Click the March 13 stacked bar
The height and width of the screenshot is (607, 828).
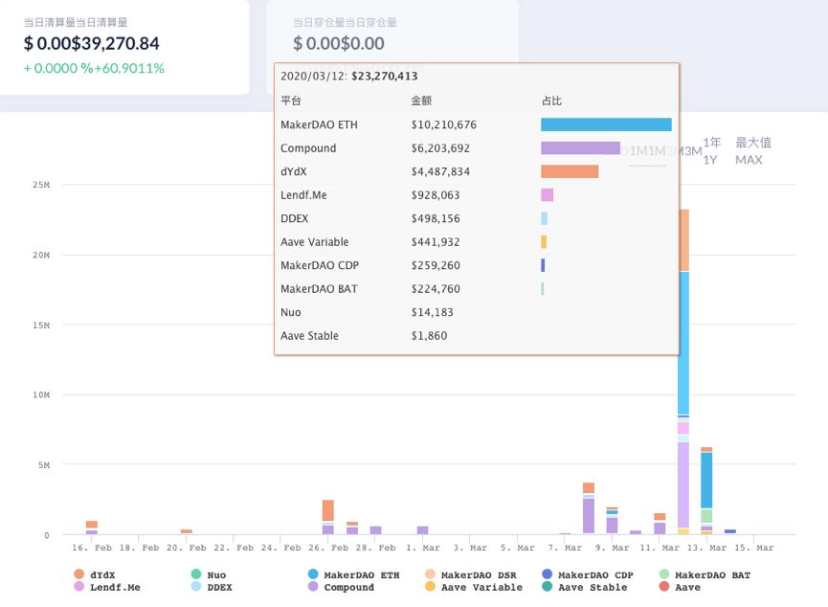pyautogui.click(x=706, y=491)
